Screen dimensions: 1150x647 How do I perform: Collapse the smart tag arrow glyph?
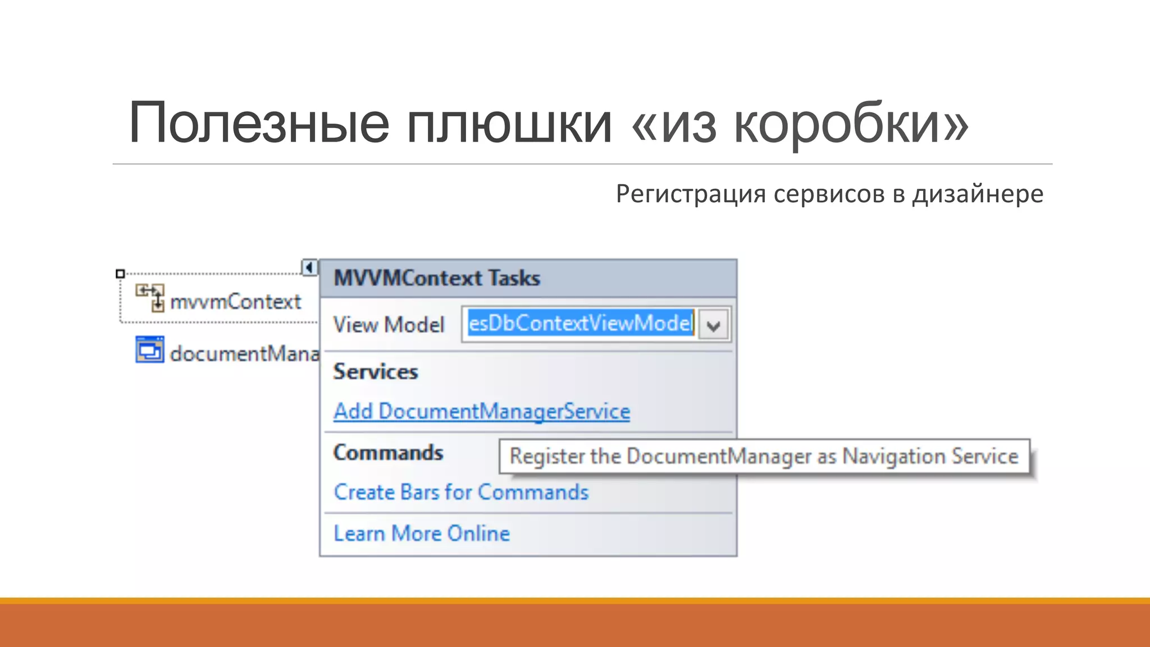309,267
